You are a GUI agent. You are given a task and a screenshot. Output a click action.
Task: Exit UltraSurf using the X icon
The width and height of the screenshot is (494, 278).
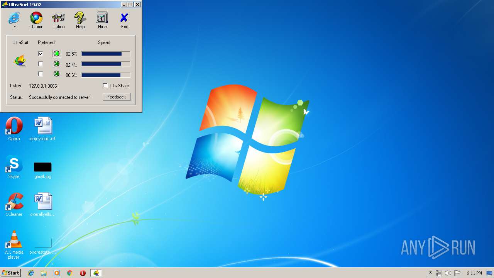[x=124, y=20]
